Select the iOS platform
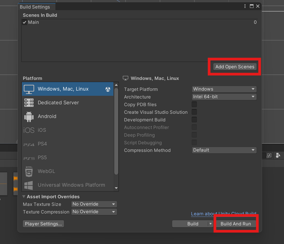Viewport: 284px width, 244px height. [x=68, y=130]
